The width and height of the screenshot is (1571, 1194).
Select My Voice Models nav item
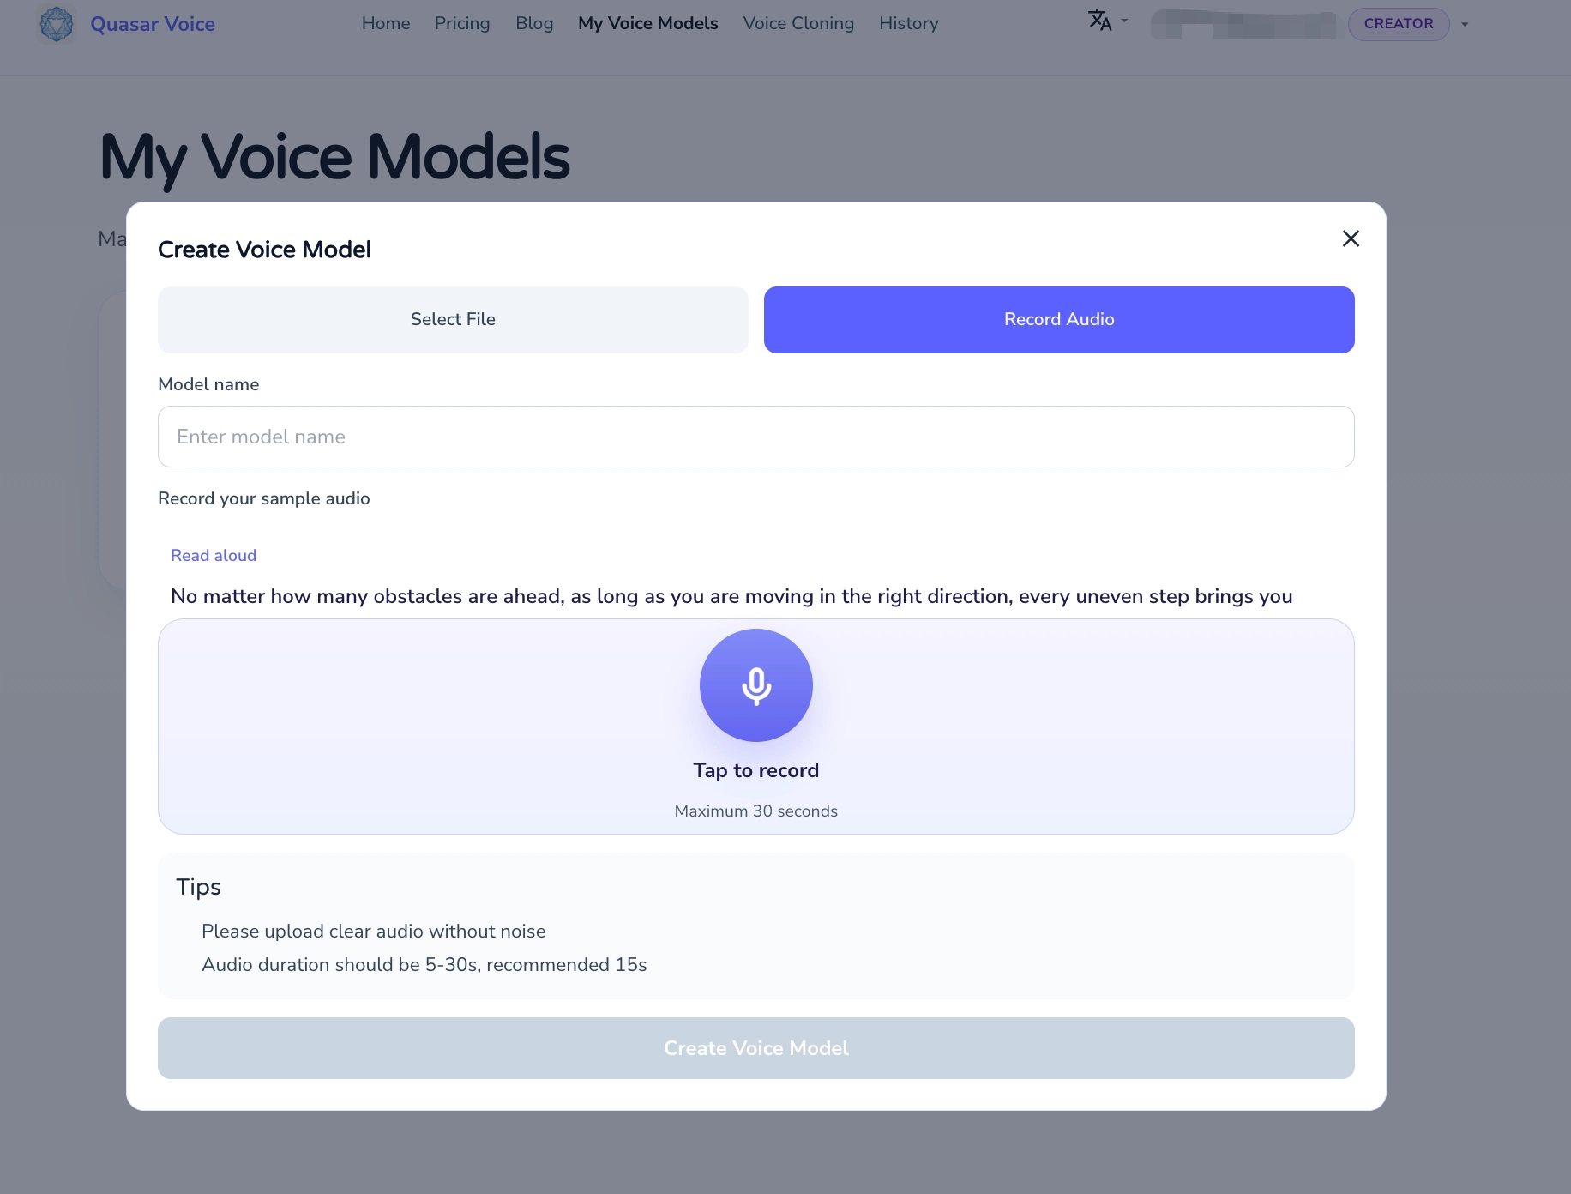[x=648, y=23]
